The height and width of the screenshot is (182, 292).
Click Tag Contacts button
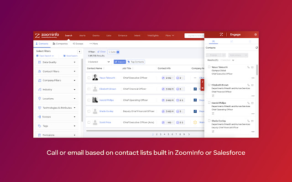click(136, 62)
